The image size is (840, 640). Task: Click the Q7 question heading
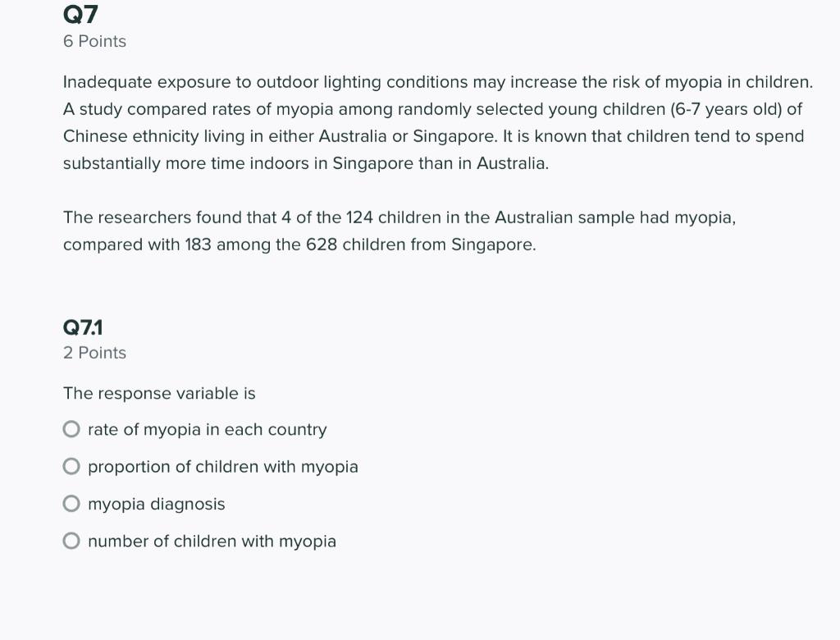coord(80,14)
